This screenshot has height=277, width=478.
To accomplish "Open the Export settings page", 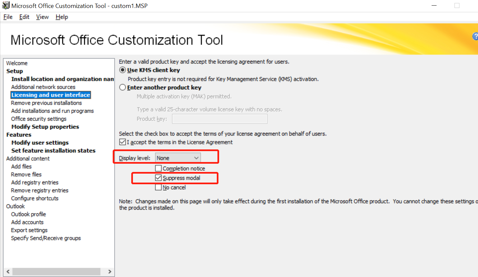I will tap(29, 230).
